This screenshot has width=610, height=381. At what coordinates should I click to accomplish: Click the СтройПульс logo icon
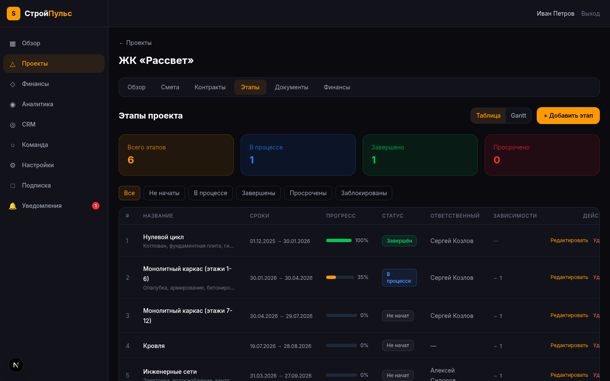click(x=14, y=14)
